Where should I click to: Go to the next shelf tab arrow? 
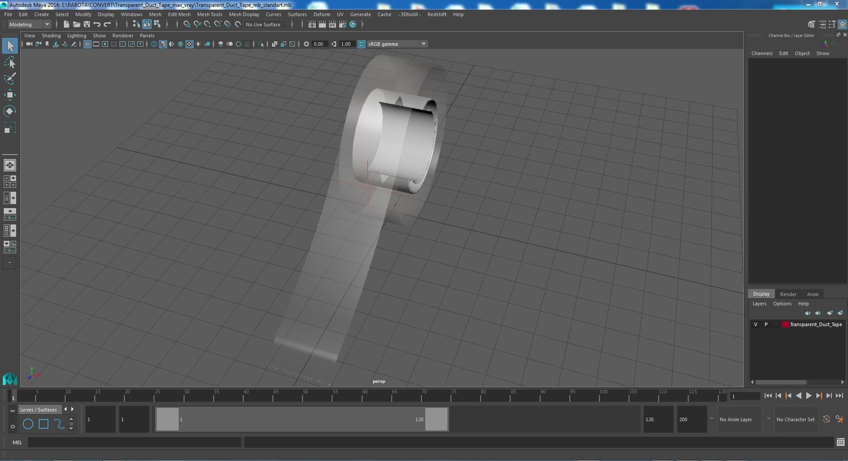pos(72,409)
